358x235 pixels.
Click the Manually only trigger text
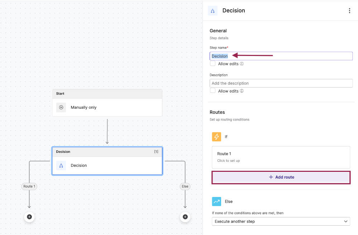click(83, 107)
